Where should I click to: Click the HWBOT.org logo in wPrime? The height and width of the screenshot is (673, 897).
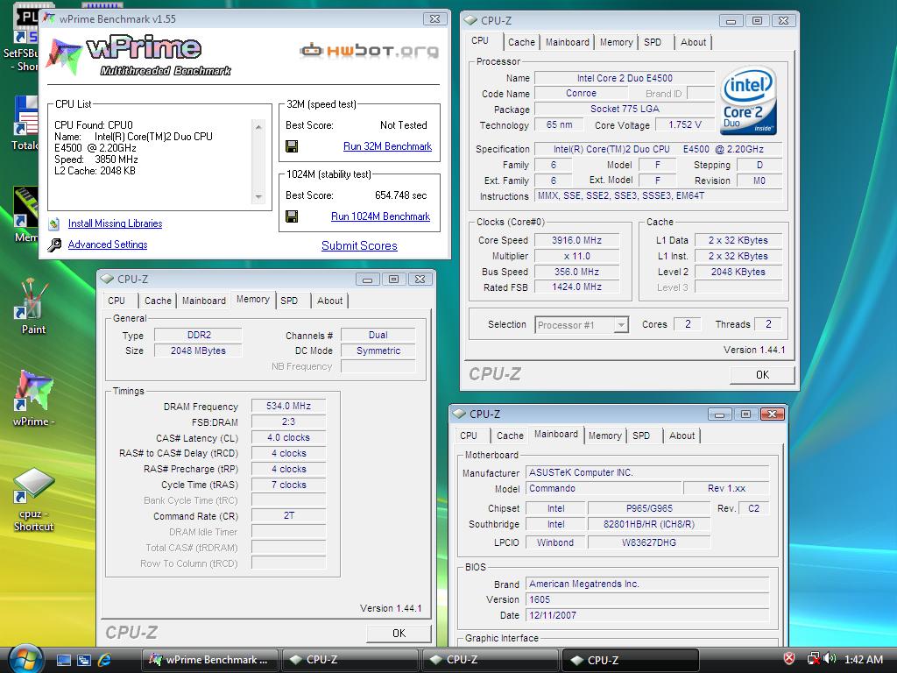point(369,52)
